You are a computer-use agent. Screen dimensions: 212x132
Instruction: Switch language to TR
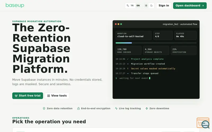(x=132, y=6)
